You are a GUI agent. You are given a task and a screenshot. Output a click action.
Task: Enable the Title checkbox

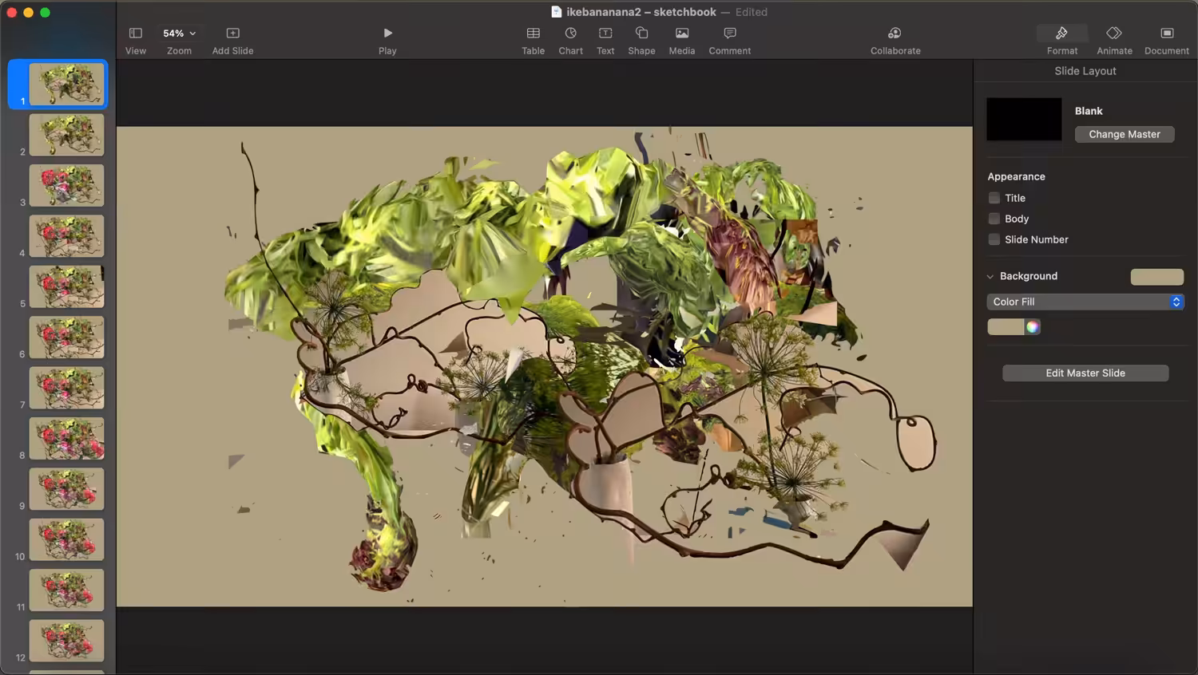[994, 198]
